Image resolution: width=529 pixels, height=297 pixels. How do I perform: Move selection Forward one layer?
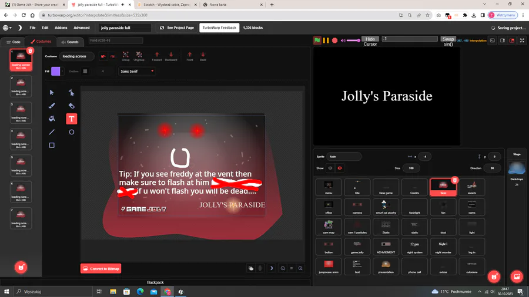coord(157,56)
